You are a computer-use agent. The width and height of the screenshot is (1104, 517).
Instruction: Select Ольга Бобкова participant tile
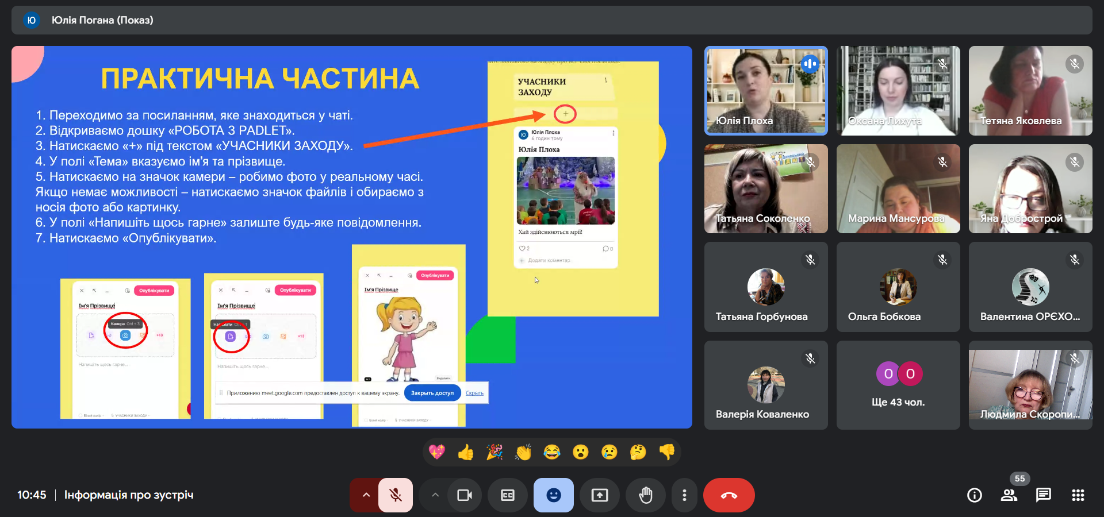point(898,287)
